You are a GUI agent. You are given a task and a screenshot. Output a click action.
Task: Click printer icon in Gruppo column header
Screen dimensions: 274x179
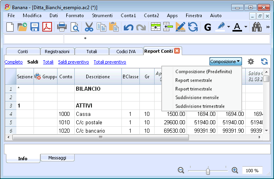[38, 76]
